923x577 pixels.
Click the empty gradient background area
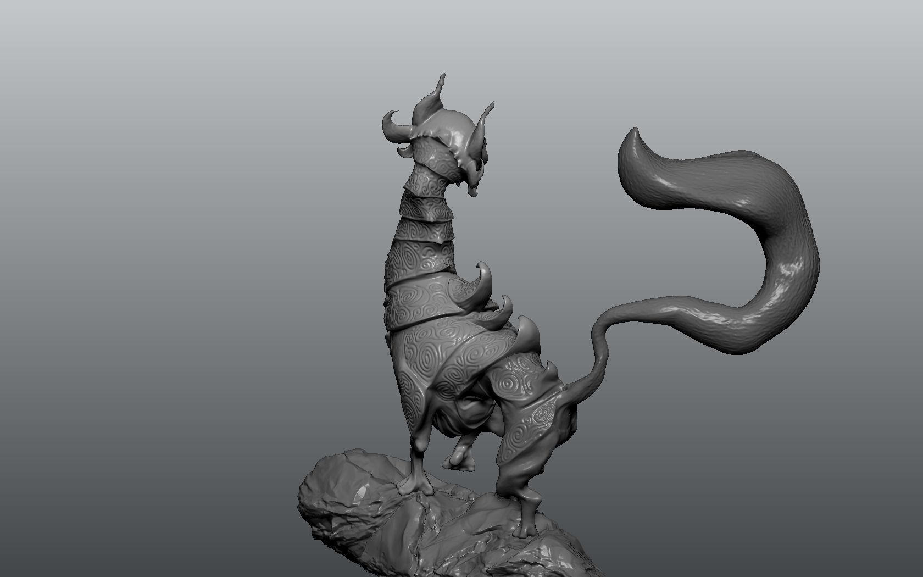tap(165, 165)
